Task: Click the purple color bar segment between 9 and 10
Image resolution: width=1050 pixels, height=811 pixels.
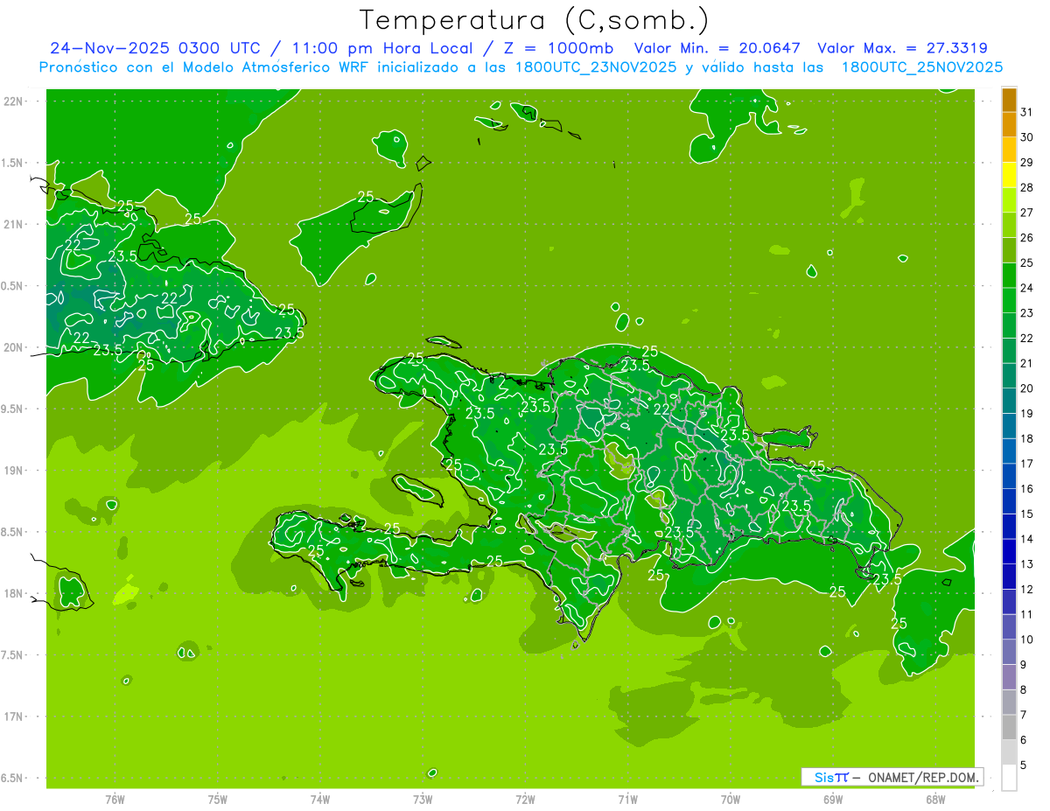Action: [x=1009, y=653]
